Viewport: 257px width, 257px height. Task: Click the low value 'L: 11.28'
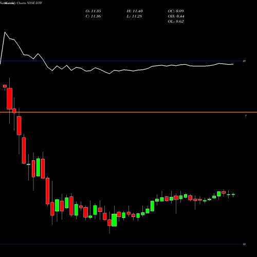[x=134, y=16]
